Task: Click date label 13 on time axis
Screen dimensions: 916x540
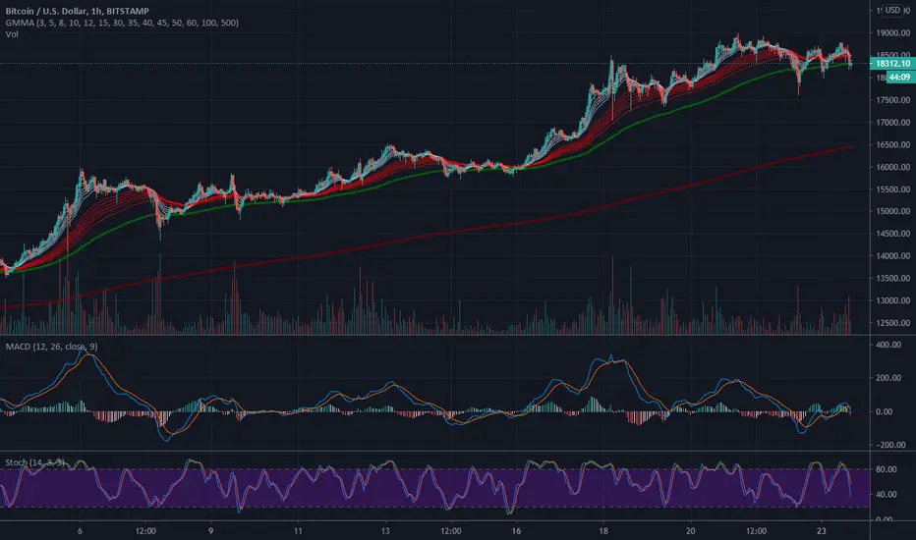Action: click(x=385, y=531)
